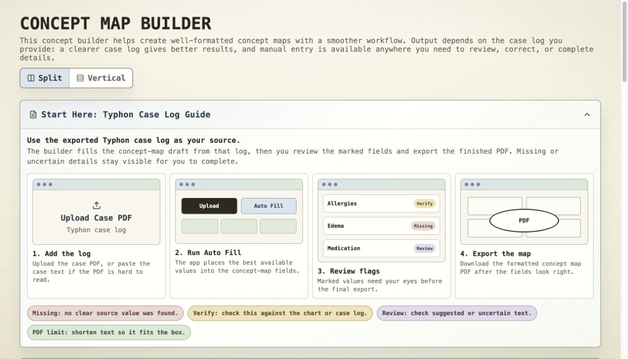628x359 pixels.
Task: Click the Review badge beside Medication
Action: point(425,248)
